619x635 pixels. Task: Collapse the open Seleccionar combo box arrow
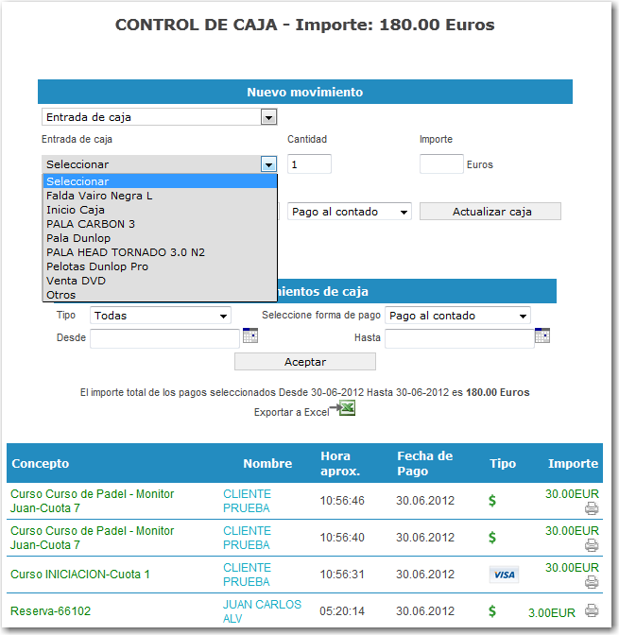click(268, 164)
